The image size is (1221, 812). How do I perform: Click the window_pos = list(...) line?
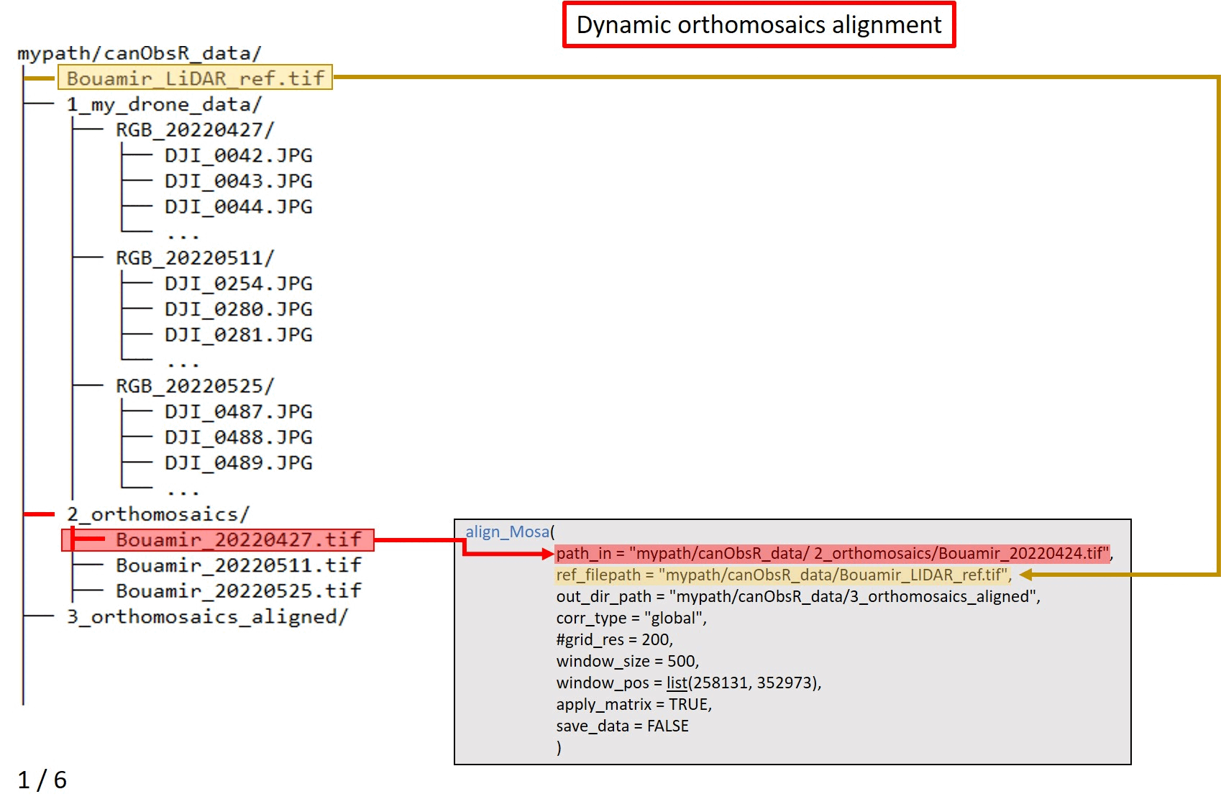click(x=689, y=683)
